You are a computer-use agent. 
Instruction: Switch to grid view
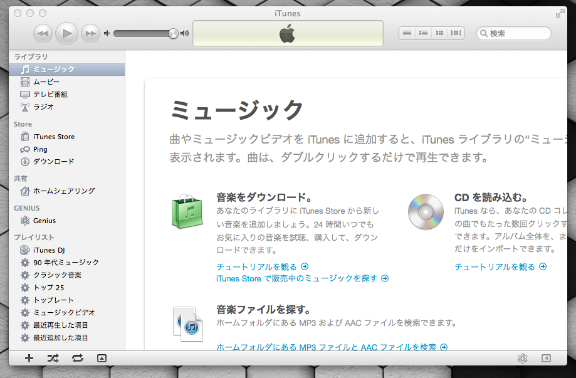[x=439, y=33]
